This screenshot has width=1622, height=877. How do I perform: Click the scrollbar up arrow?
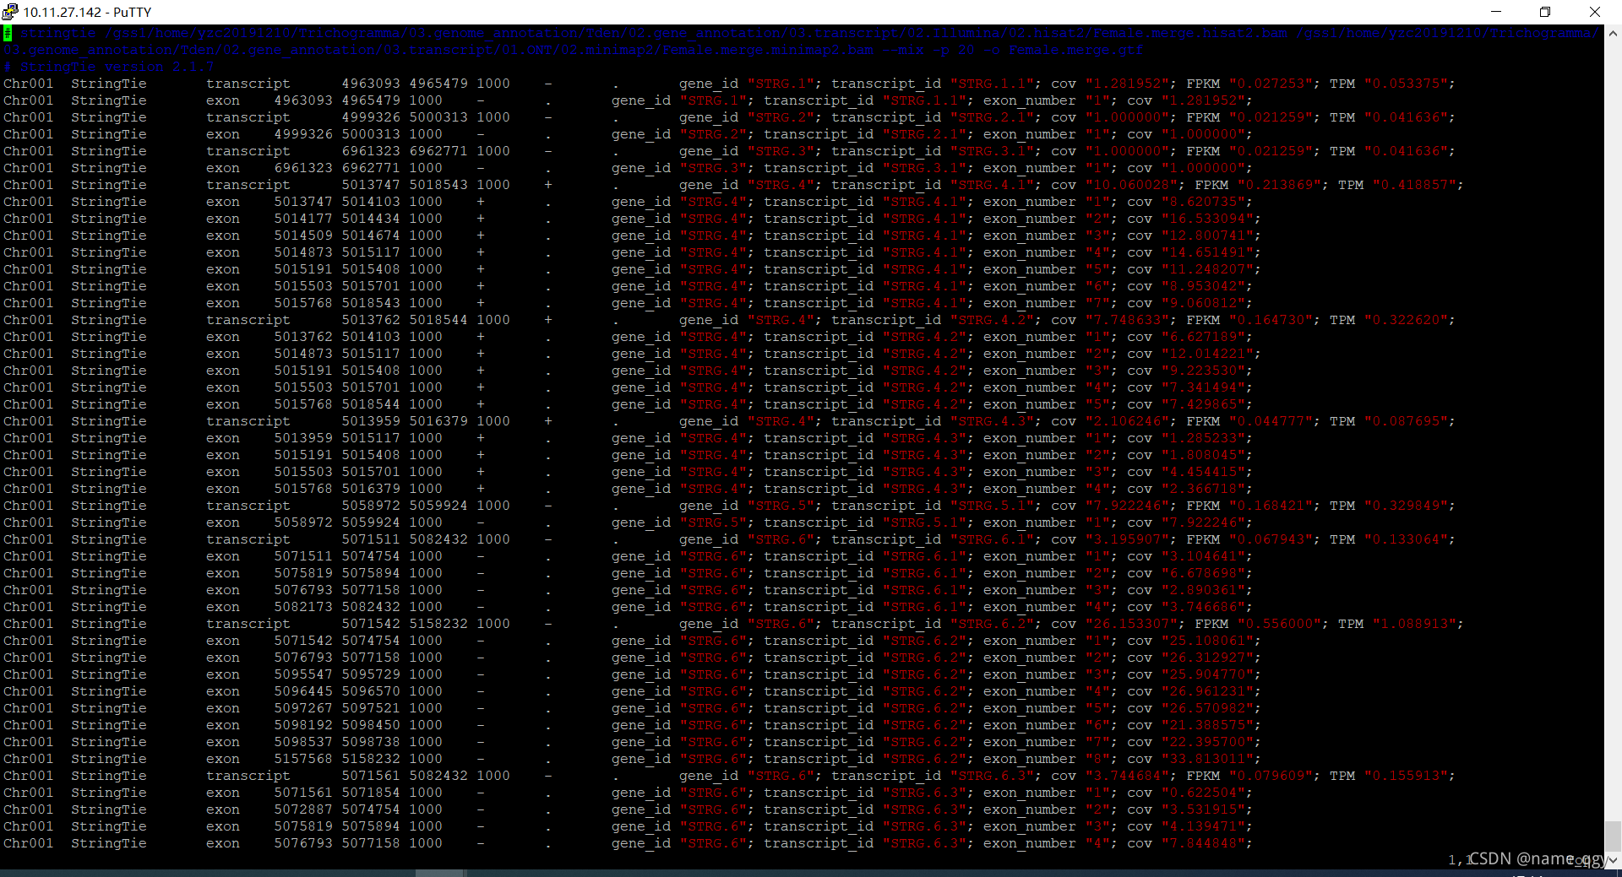1613,33
